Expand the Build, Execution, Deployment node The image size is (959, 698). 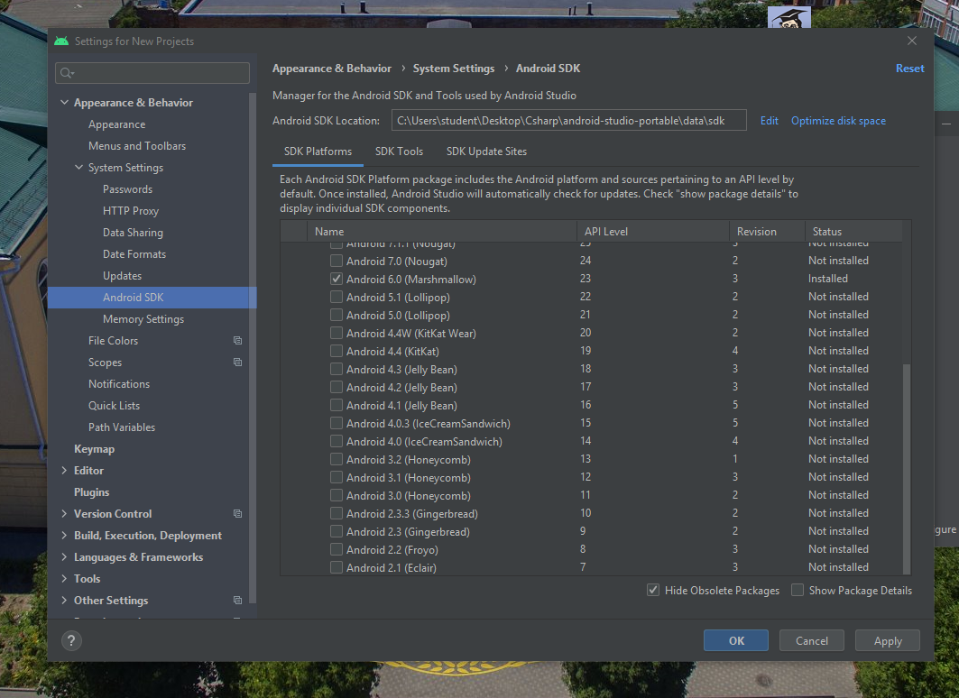64,535
